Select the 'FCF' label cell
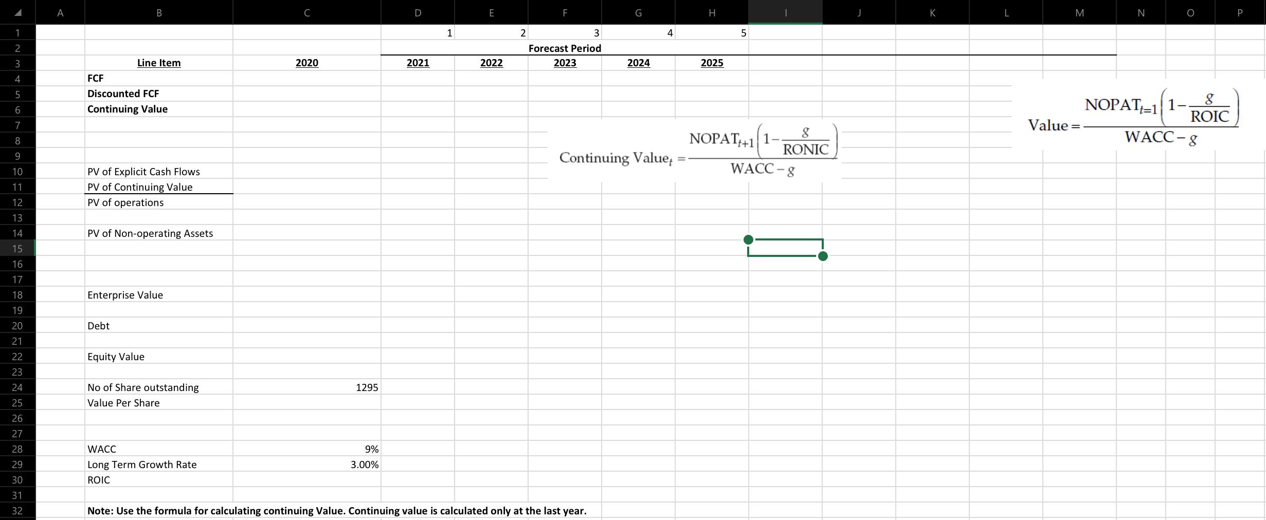 (x=159, y=78)
